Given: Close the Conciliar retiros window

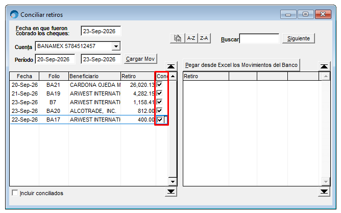Looking at the screenshot, I should [323, 14].
